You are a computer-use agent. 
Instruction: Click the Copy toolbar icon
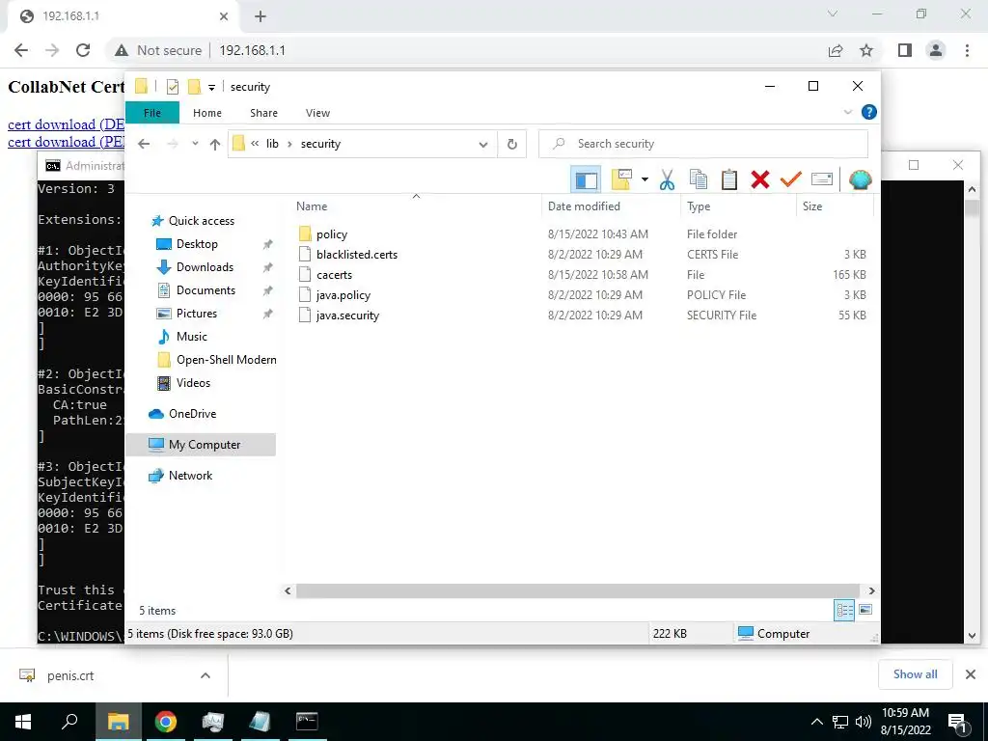(699, 179)
